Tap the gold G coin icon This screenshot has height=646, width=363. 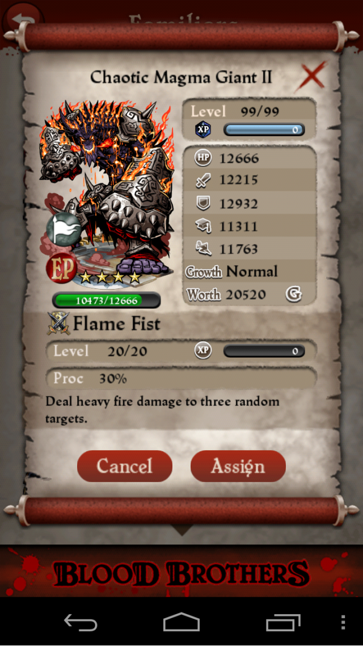pos(293,294)
